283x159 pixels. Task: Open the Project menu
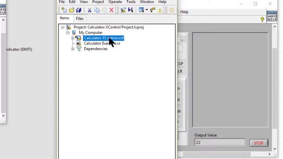point(98,2)
